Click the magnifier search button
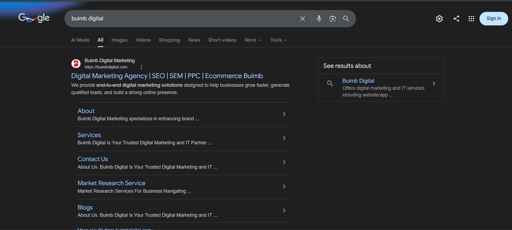 [346, 18]
